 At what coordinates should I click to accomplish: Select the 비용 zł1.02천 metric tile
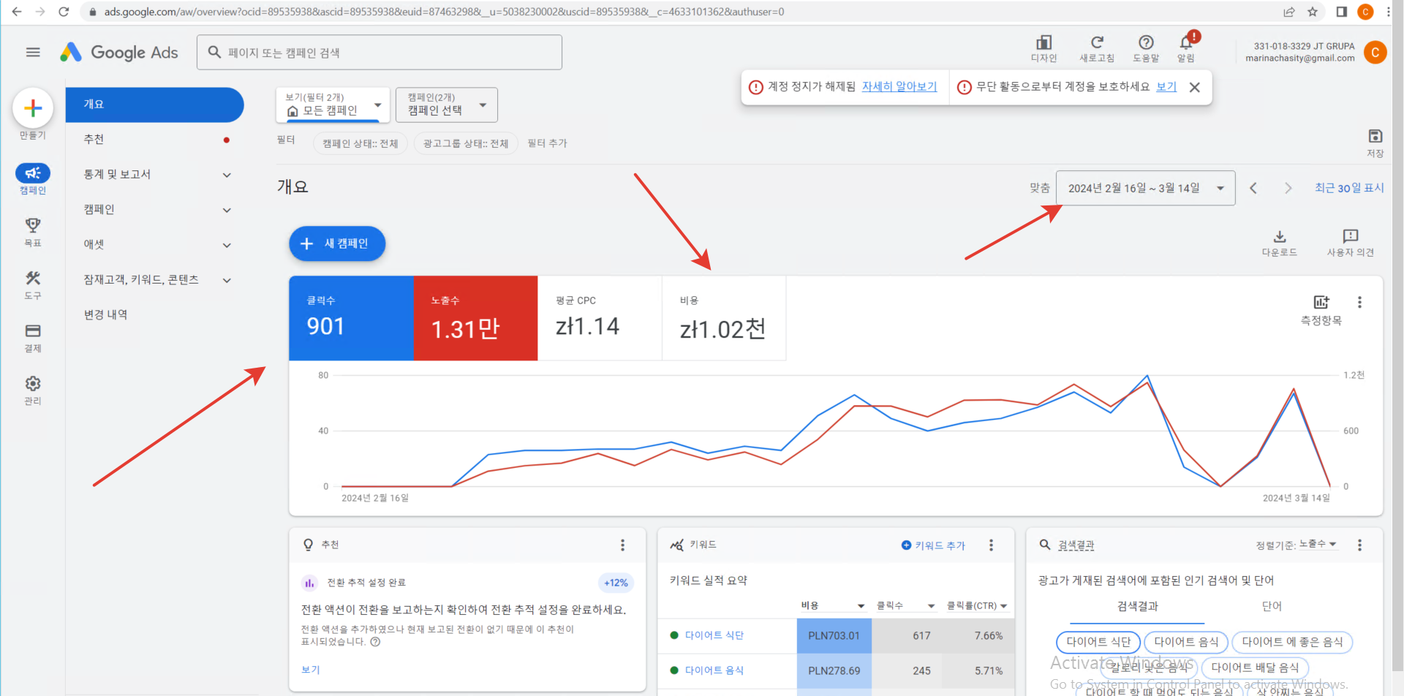[x=724, y=318]
